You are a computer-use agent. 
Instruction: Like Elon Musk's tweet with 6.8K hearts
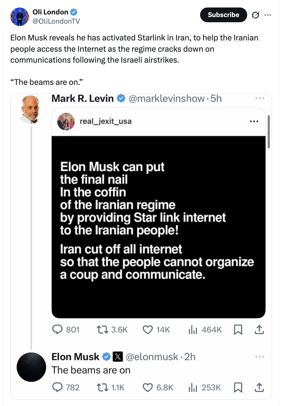pyautogui.click(x=148, y=387)
